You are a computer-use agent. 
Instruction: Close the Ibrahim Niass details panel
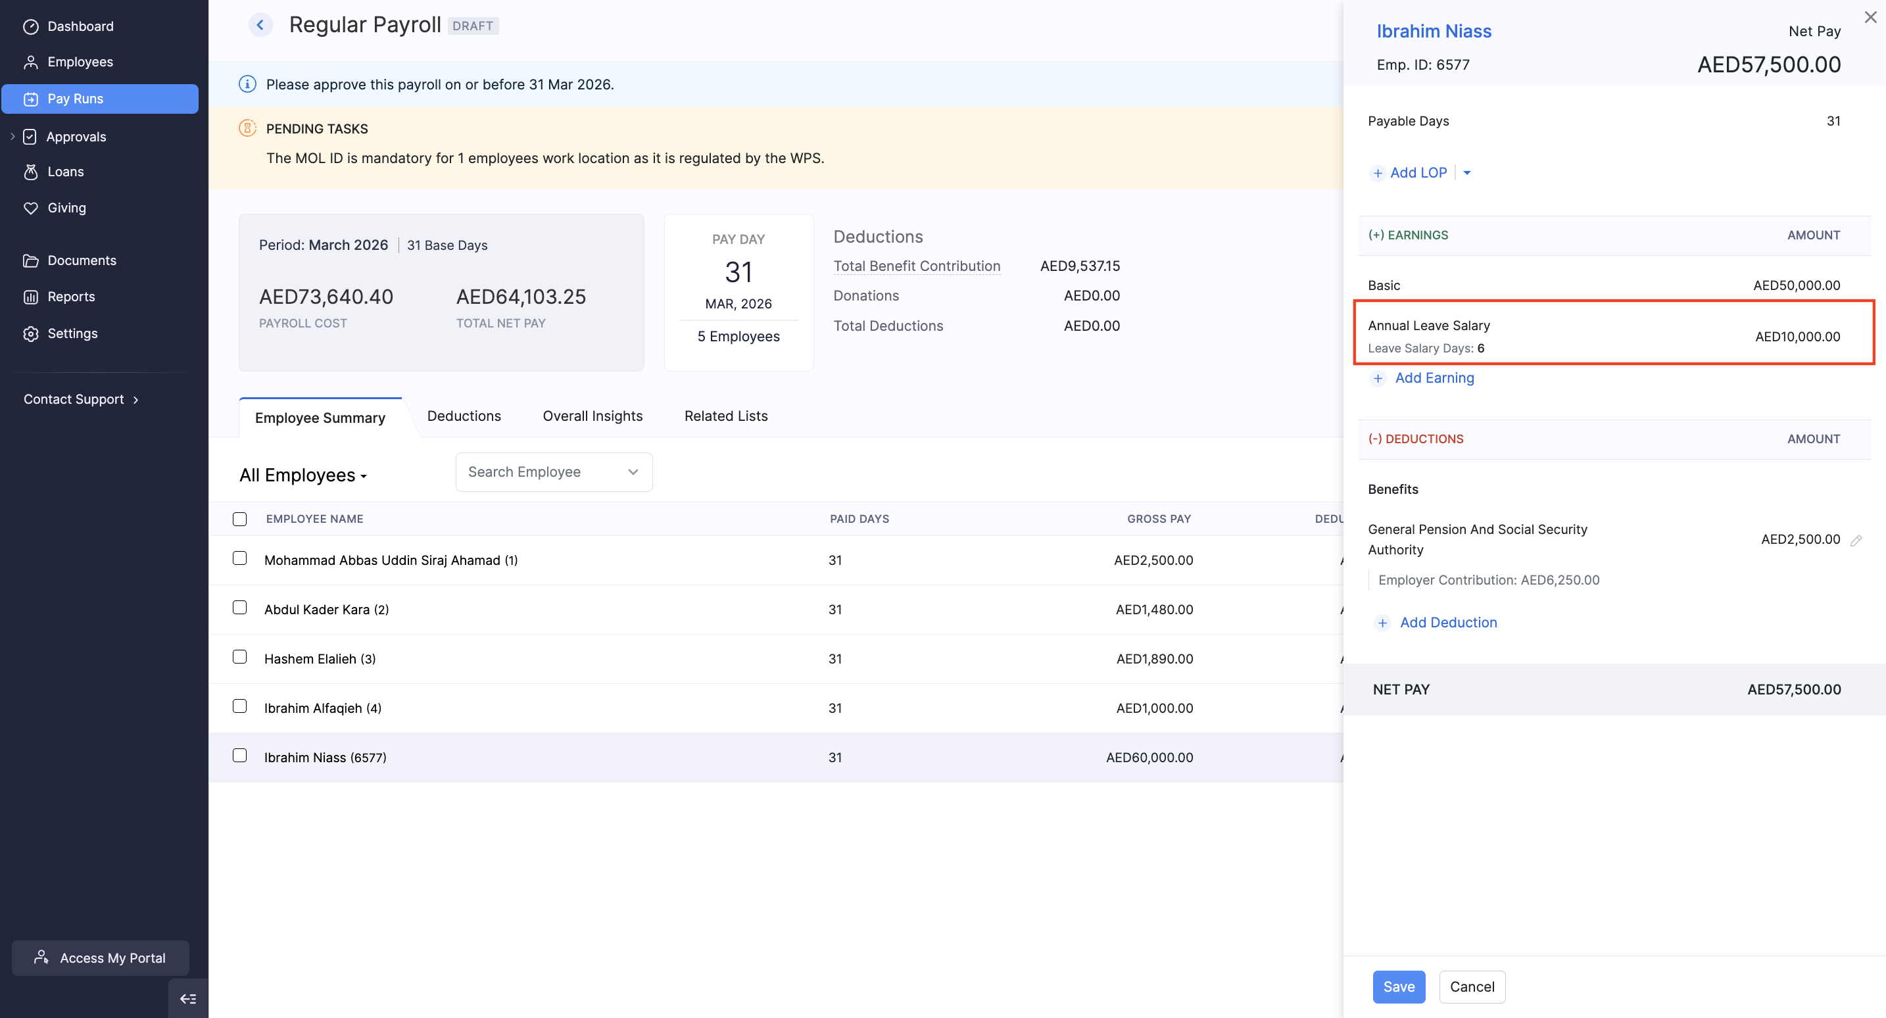tap(1870, 17)
